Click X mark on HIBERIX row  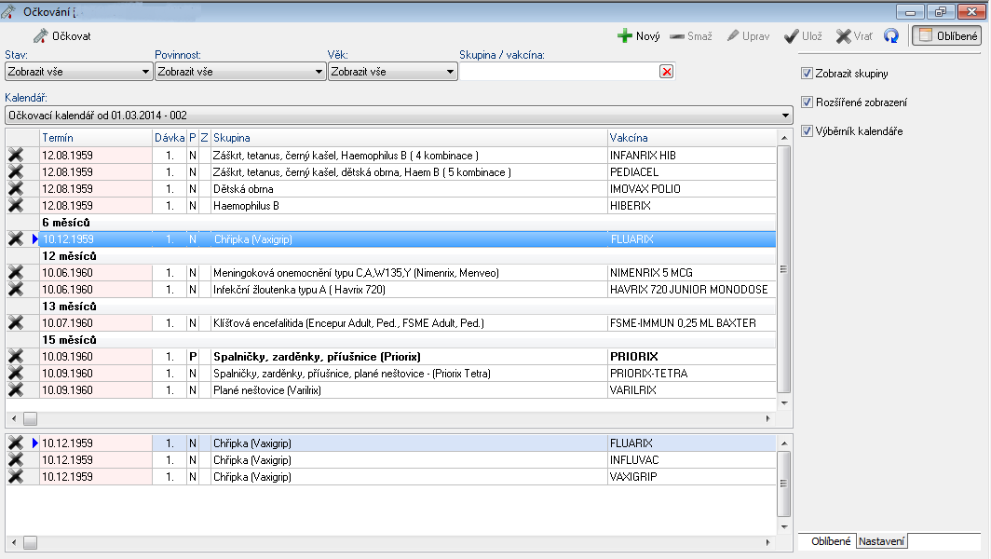(x=16, y=206)
